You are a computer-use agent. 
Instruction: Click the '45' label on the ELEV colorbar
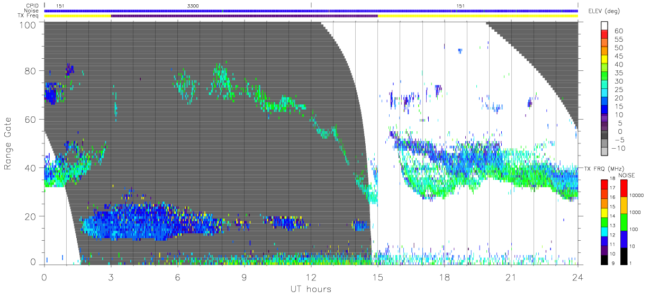619,56
